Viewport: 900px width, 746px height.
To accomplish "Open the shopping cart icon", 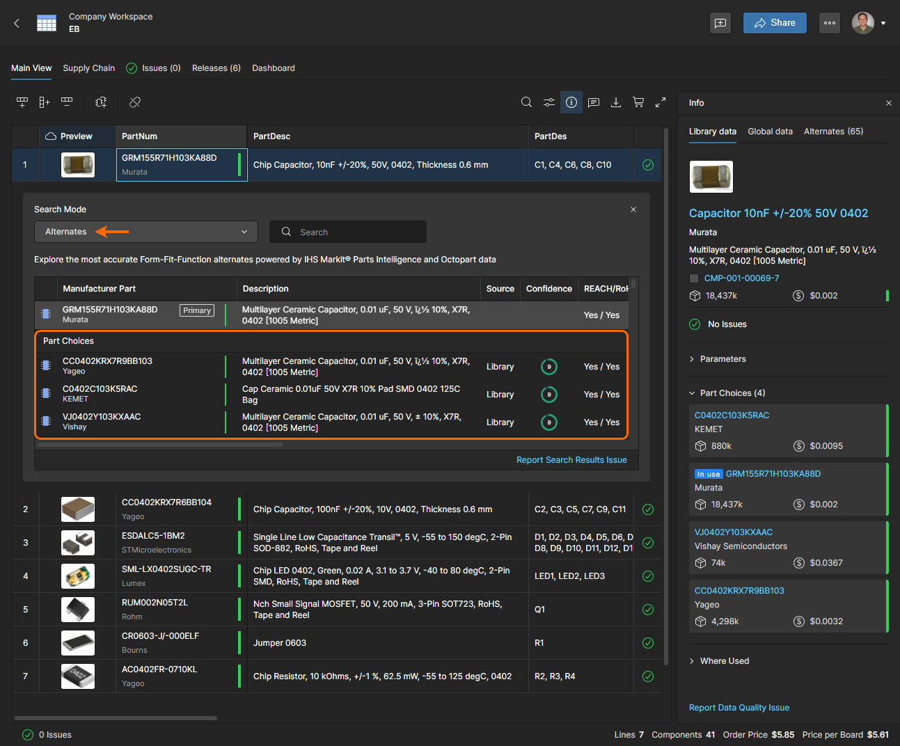I will 638,102.
